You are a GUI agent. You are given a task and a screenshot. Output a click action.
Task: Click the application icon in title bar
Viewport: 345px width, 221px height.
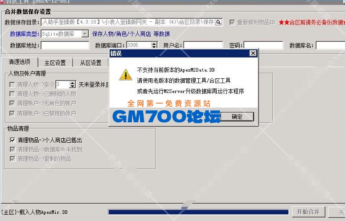coord(2,2)
